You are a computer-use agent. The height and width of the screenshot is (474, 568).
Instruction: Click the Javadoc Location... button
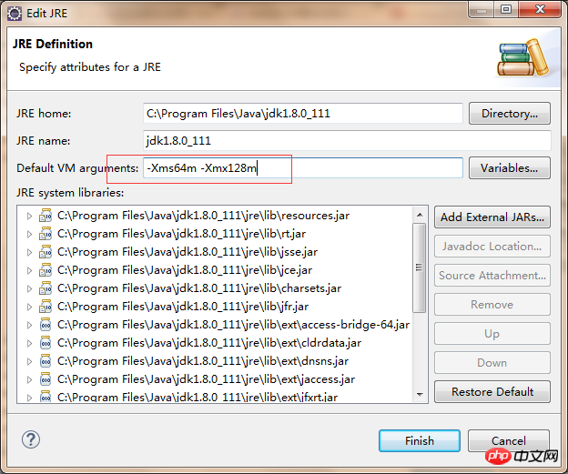492,247
